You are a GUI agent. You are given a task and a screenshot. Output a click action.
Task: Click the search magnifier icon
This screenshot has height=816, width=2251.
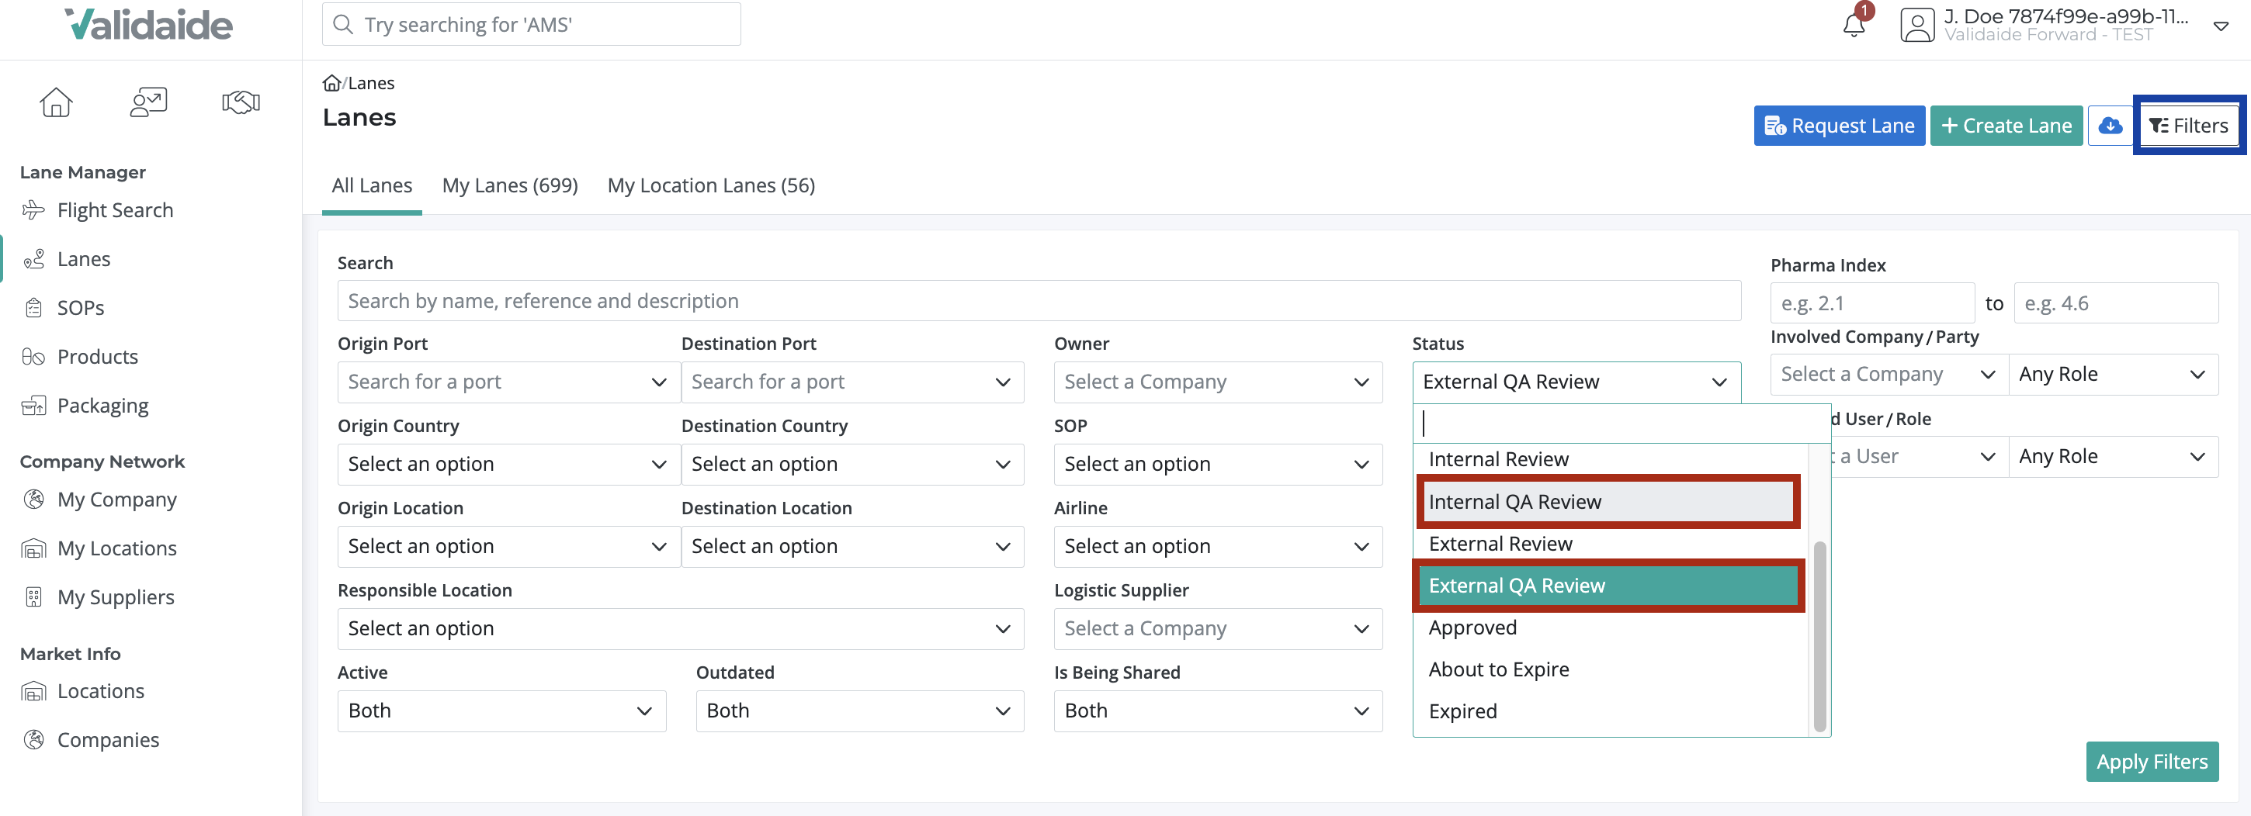pos(343,25)
